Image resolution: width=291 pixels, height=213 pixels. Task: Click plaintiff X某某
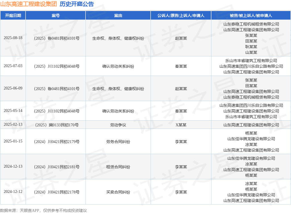point(181,125)
